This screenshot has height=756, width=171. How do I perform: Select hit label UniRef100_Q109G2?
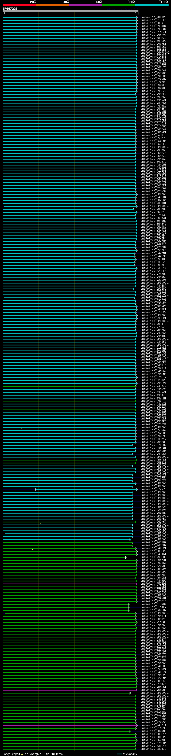click(x=153, y=65)
